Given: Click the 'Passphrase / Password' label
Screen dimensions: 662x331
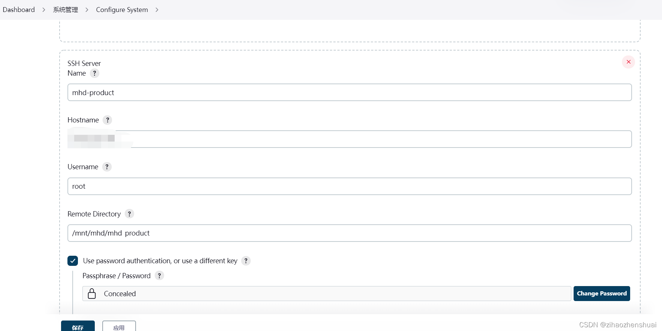Looking at the screenshot, I should tap(117, 276).
